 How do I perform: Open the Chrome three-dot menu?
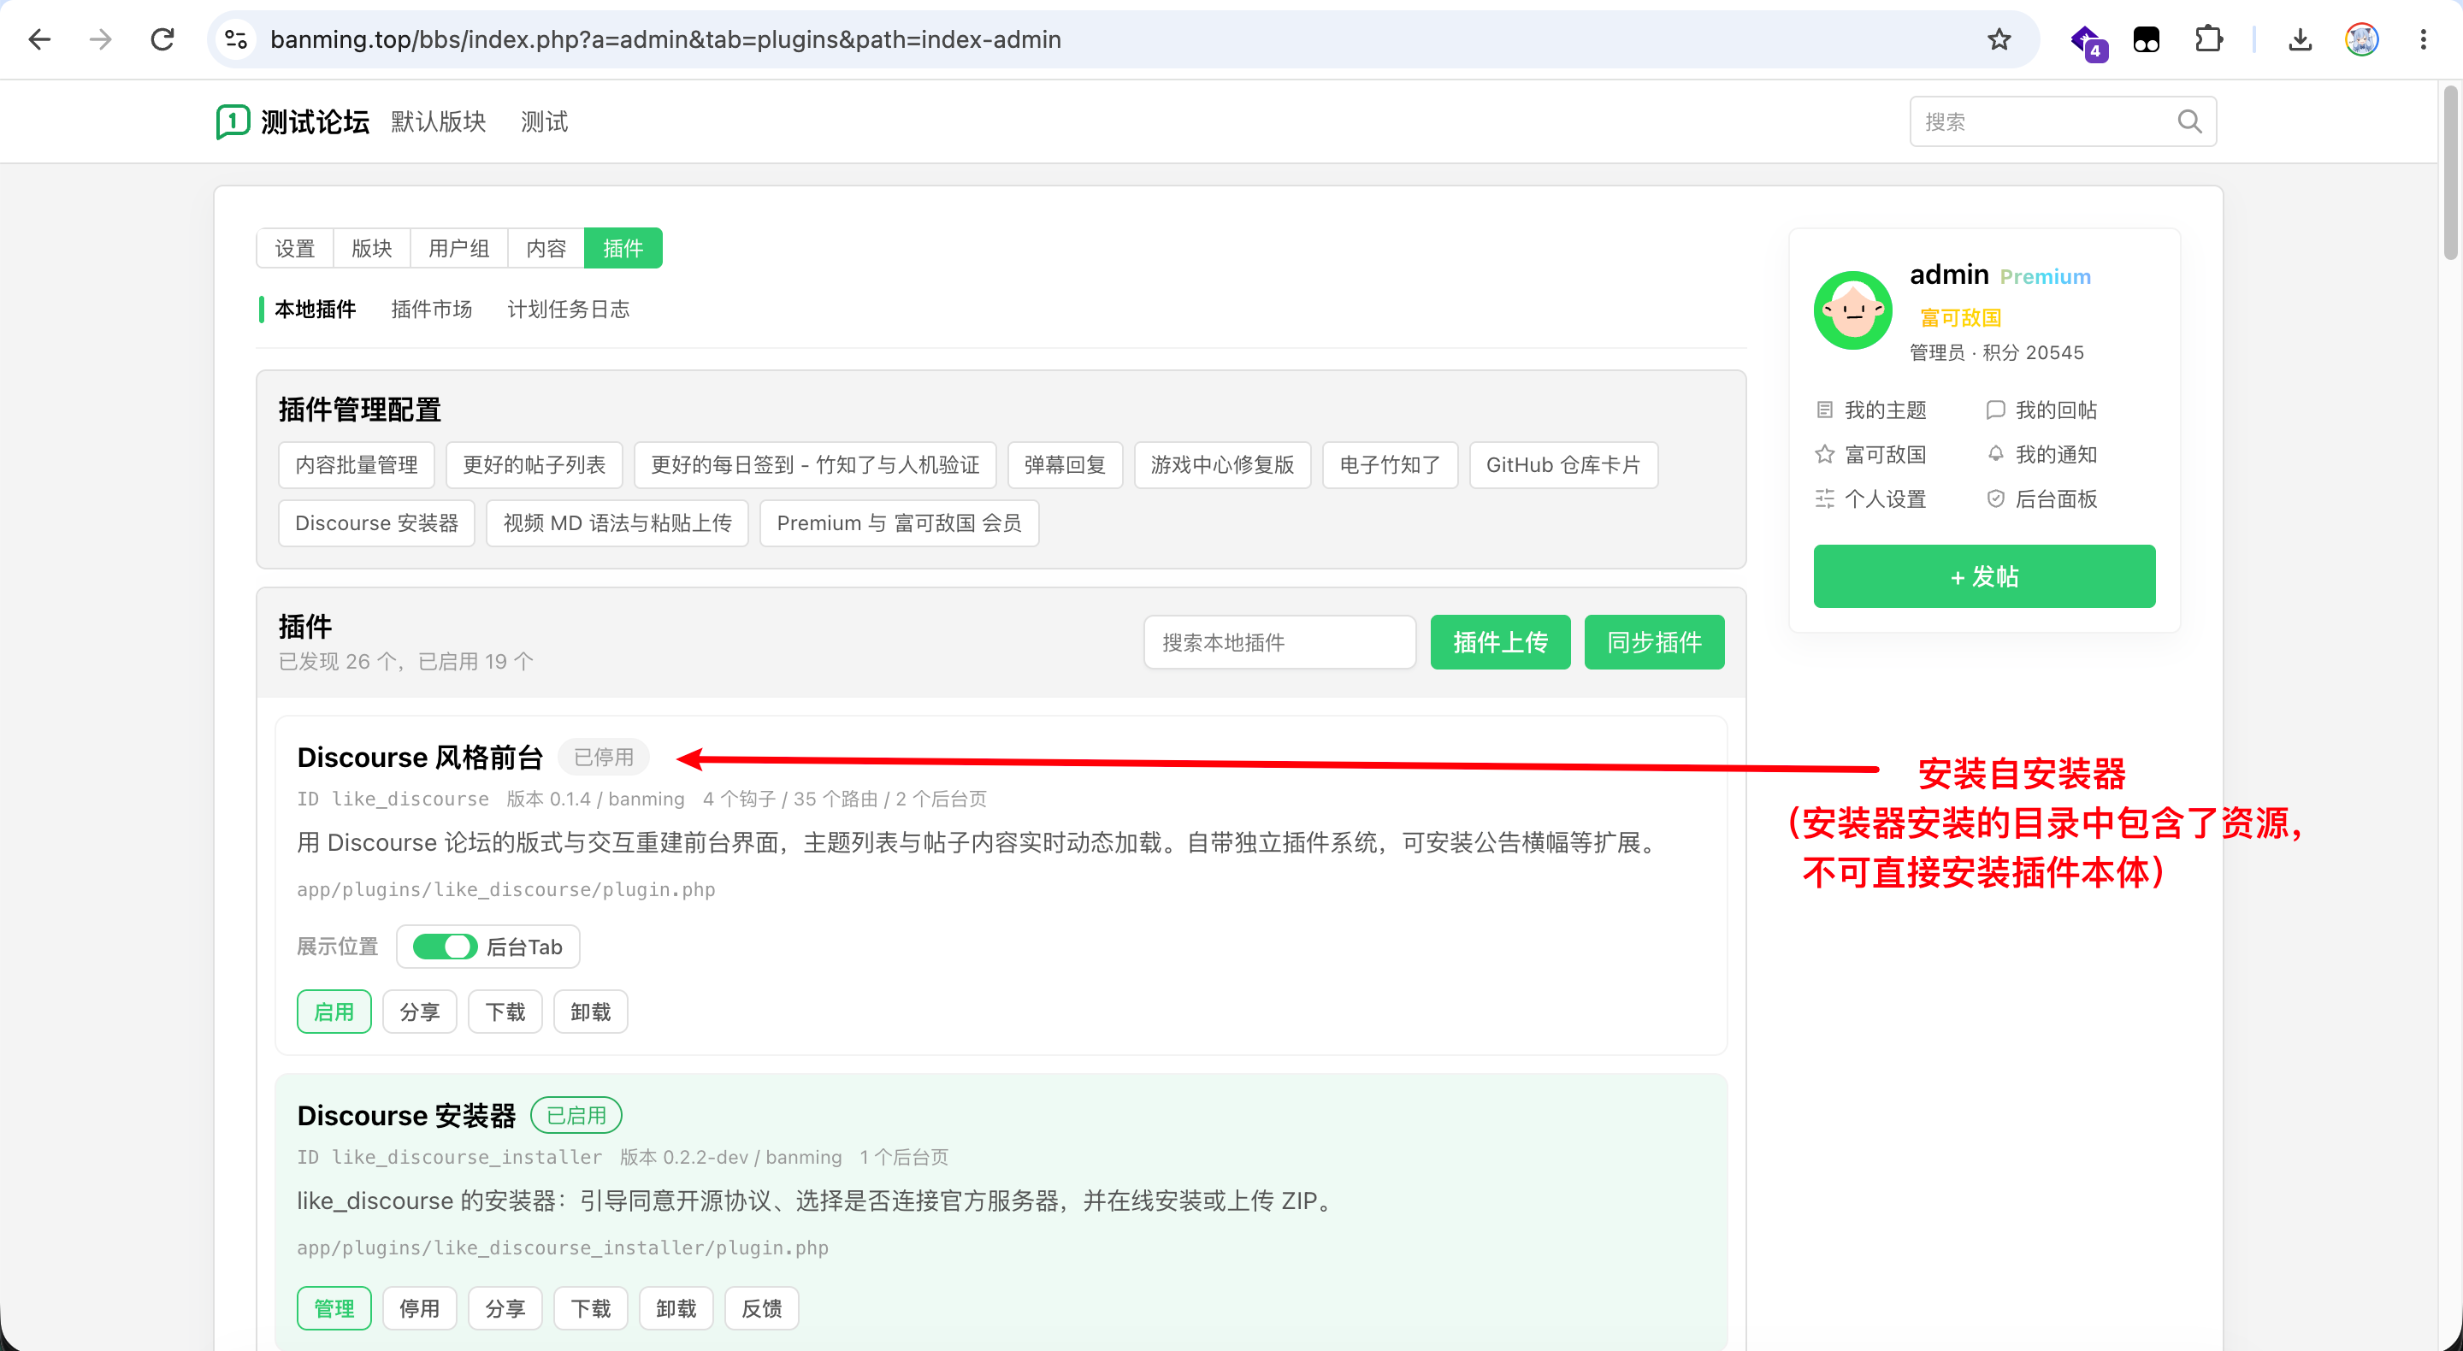click(x=2423, y=39)
